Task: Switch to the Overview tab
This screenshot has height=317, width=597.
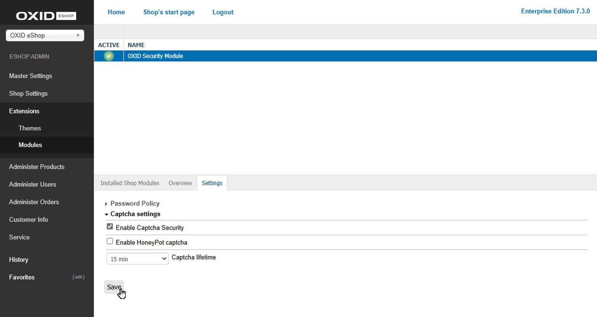Action: click(x=180, y=183)
